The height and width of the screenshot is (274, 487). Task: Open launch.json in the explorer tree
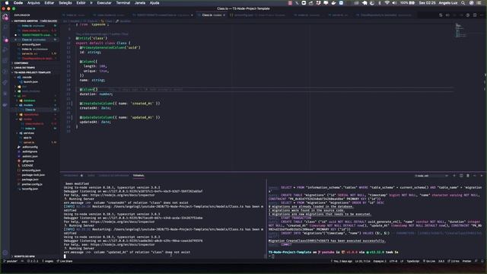pos(30,81)
